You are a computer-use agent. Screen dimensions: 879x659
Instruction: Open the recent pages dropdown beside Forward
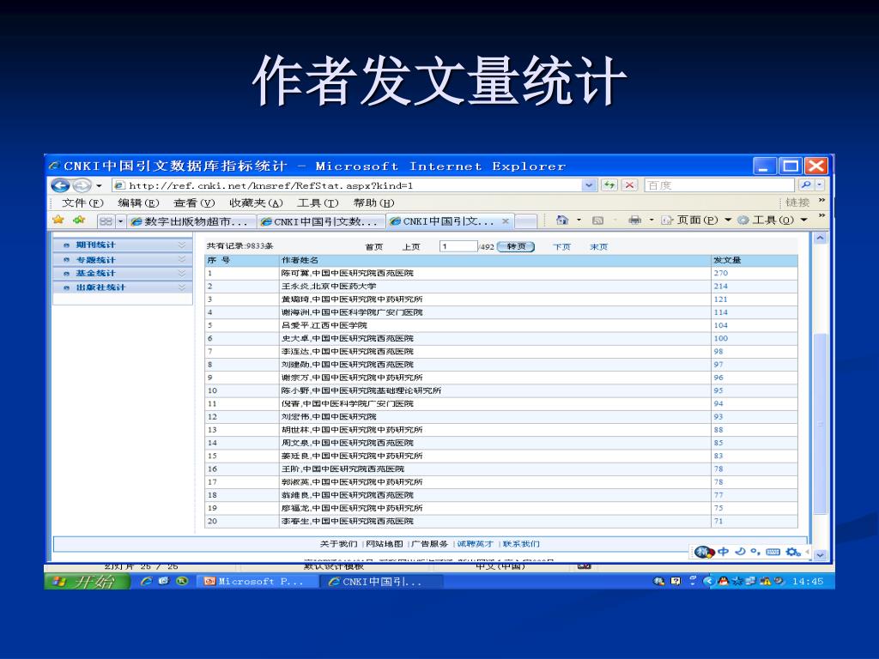pyautogui.click(x=99, y=185)
